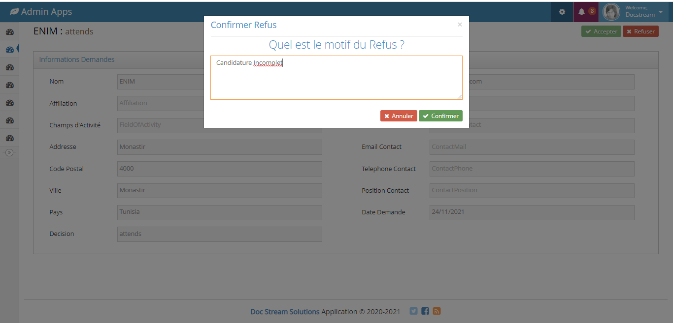
Task: Click the Refuser button behind the dialog
Action: 640,31
